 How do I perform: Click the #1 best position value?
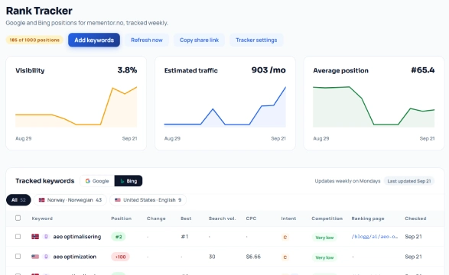click(x=184, y=236)
